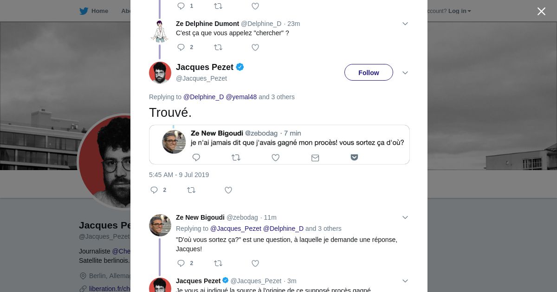Image resolution: width=557 pixels, height=292 pixels.
Task: Reply to the "Trouvé." tweet
Action: [155, 190]
